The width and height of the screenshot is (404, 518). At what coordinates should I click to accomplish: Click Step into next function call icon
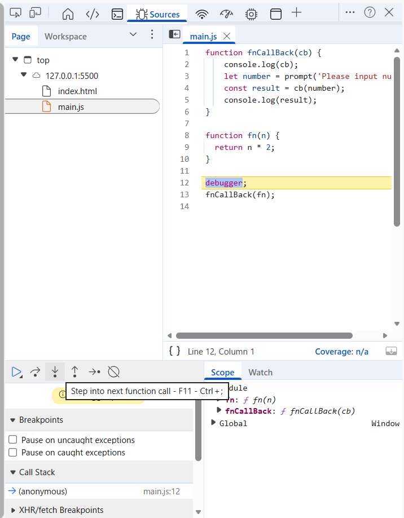point(55,372)
